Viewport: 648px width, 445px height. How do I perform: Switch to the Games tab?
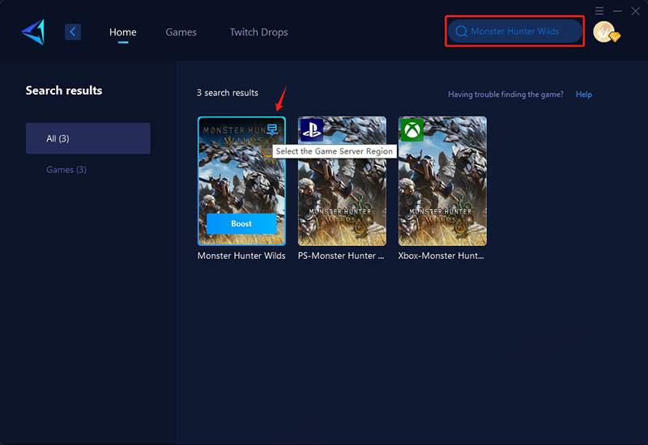(x=181, y=32)
